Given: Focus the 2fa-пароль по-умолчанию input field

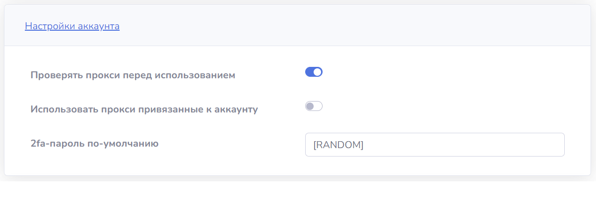Looking at the screenshot, I should [x=435, y=145].
